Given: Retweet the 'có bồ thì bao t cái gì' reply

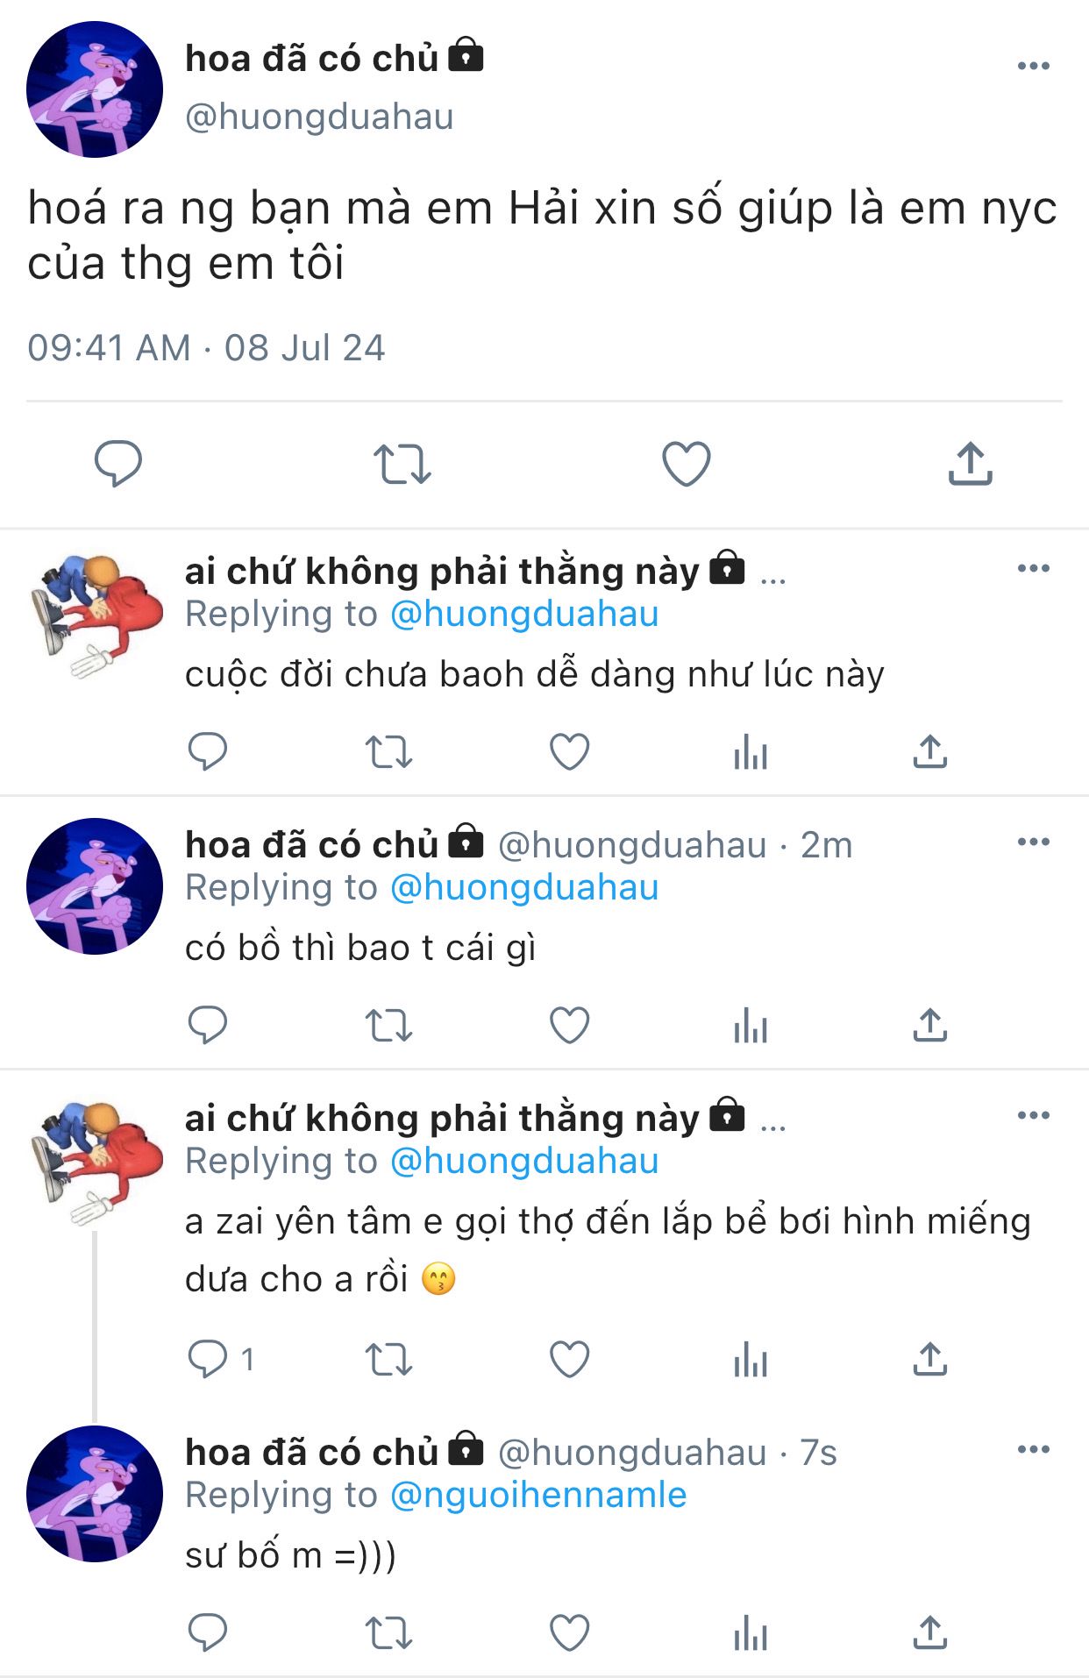Looking at the screenshot, I should (x=388, y=1025).
